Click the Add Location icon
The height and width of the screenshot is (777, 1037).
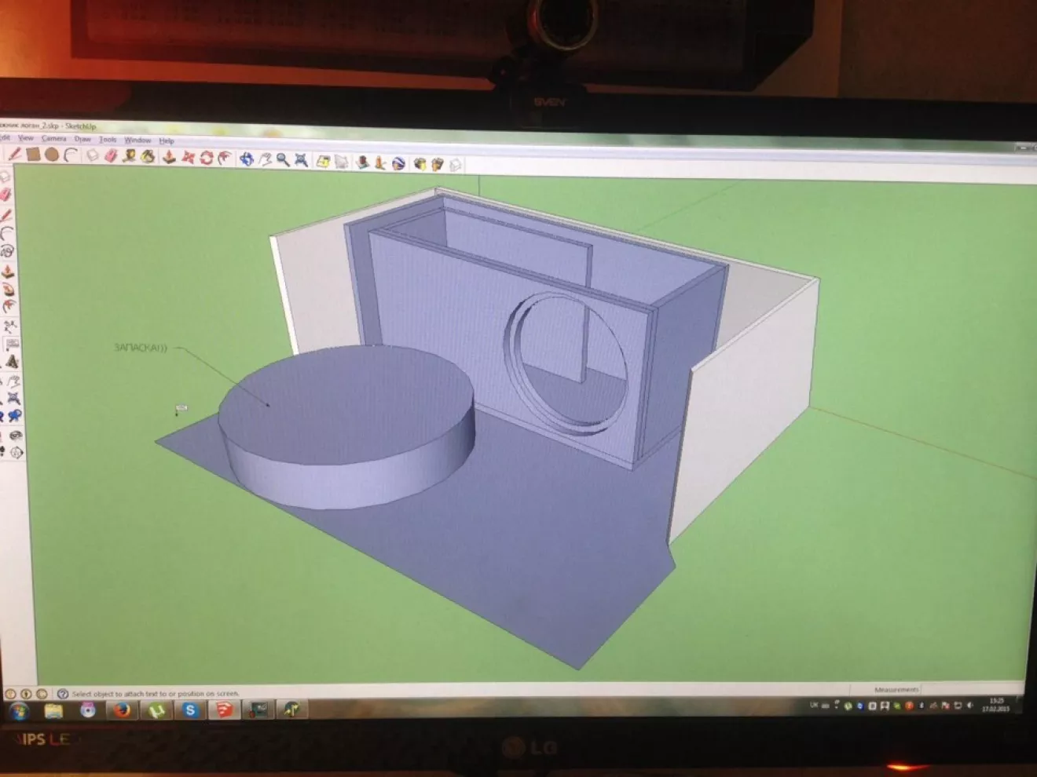click(324, 161)
